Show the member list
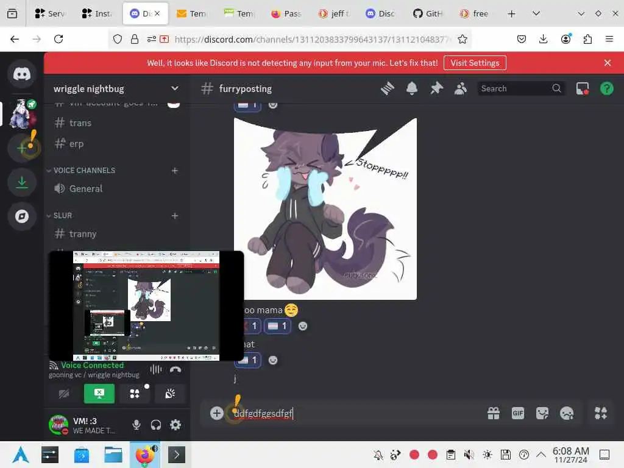Screen dimensions: 624x468 [x=461, y=88]
